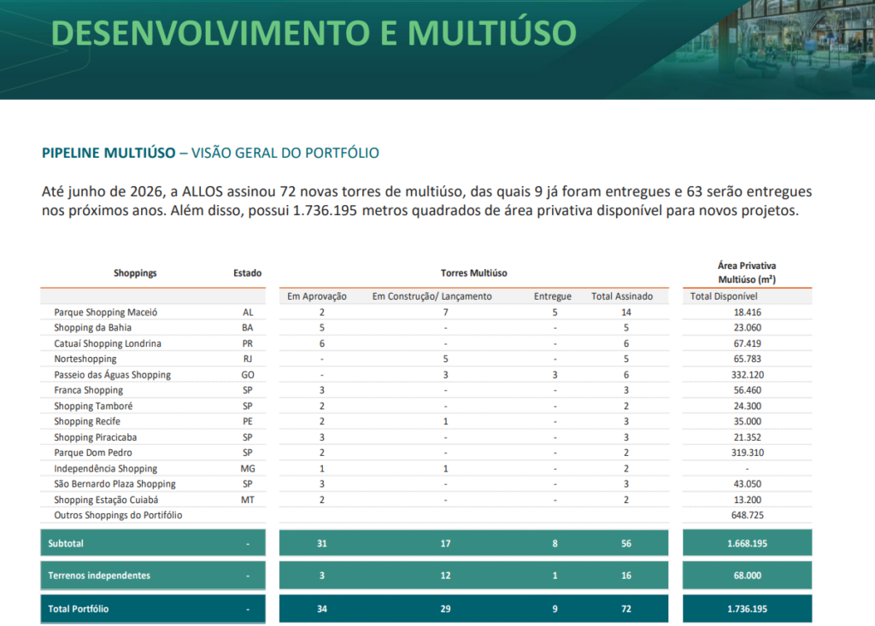Screen dimensions: 875x626
Task: Select the Catuaí Shopping Londrina entry
Action: point(108,343)
